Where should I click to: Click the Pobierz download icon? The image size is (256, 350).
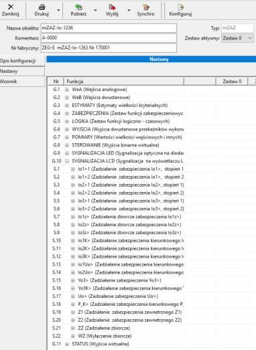pos(78,7)
